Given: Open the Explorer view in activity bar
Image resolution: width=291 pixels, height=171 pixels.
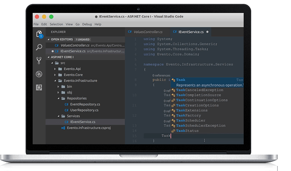Looking at the screenshot, I should tap(39, 34).
